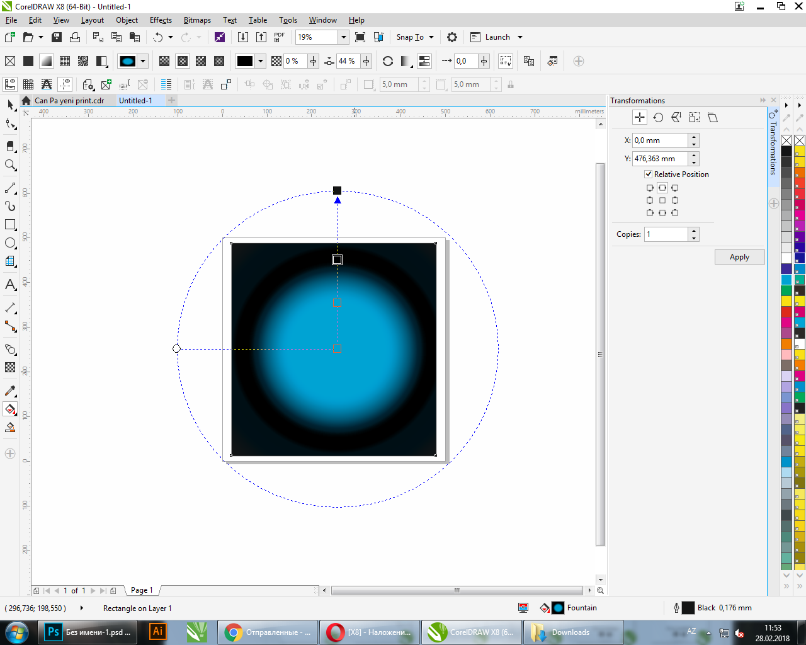Select the No fill option on property bar

click(10, 61)
